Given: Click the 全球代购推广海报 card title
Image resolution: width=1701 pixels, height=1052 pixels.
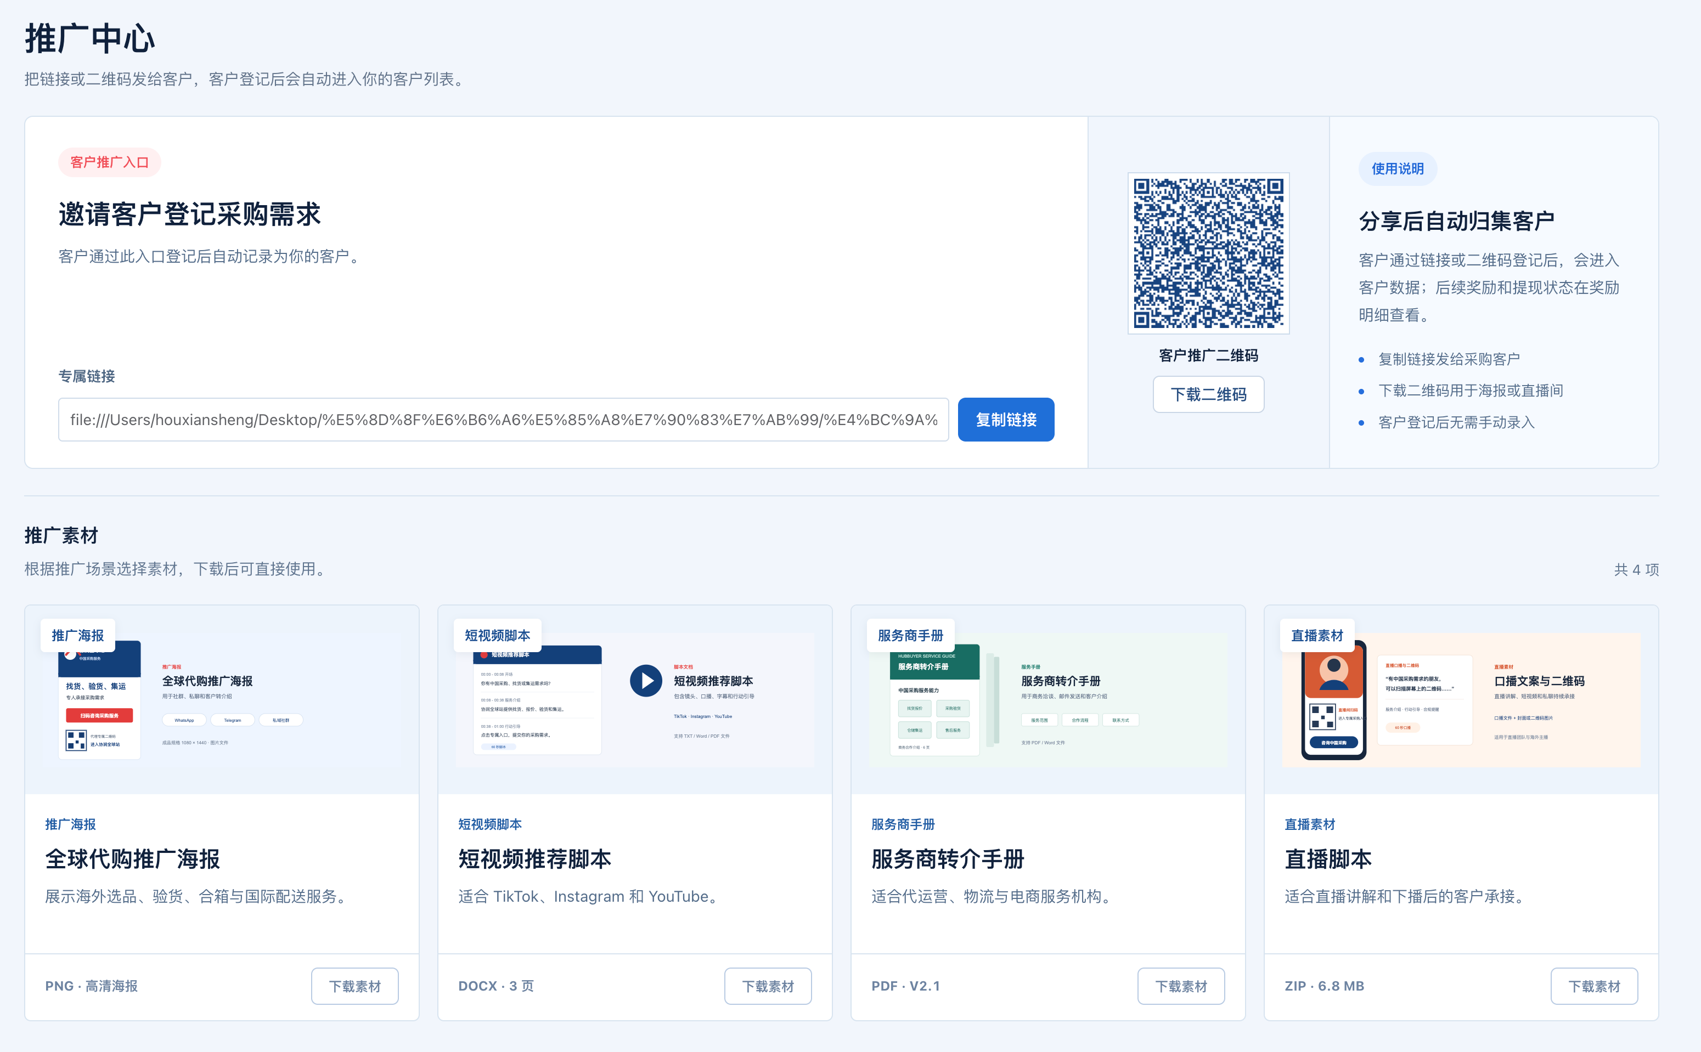Looking at the screenshot, I should 132,858.
